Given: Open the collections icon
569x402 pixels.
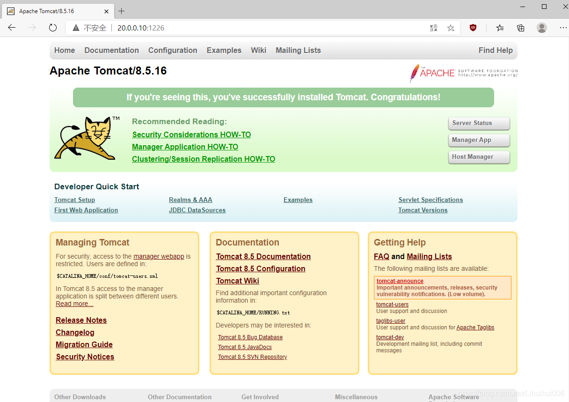Looking at the screenshot, I should (x=520, y=28).
